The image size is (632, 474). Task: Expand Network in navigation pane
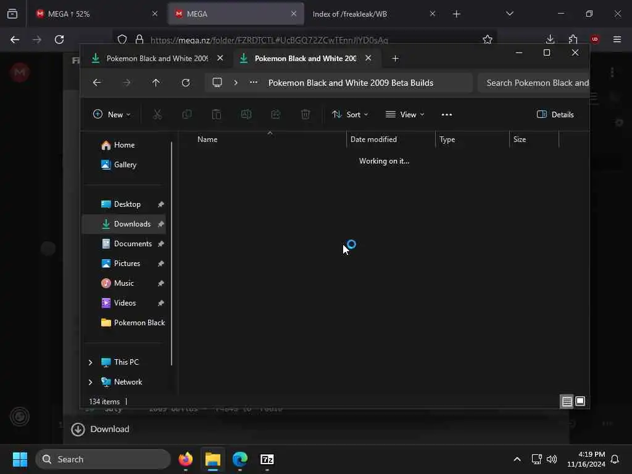coord(90,382)
